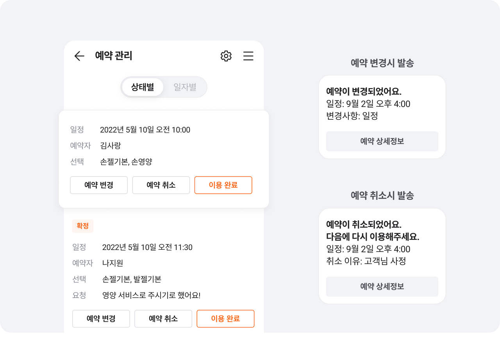This screenshot has width=500, height=342.
Task: Click 이용 완료 for 나지원 reservation
Action: pos(225,319)
